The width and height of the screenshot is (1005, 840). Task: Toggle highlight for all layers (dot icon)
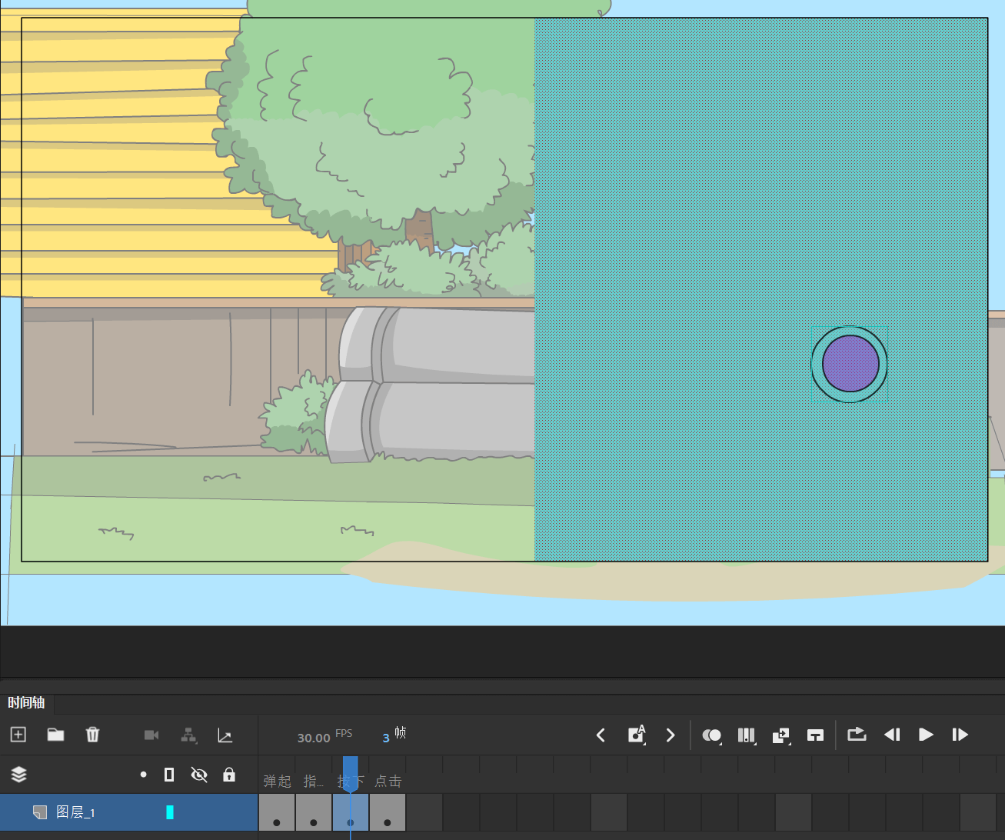[143, 775]
